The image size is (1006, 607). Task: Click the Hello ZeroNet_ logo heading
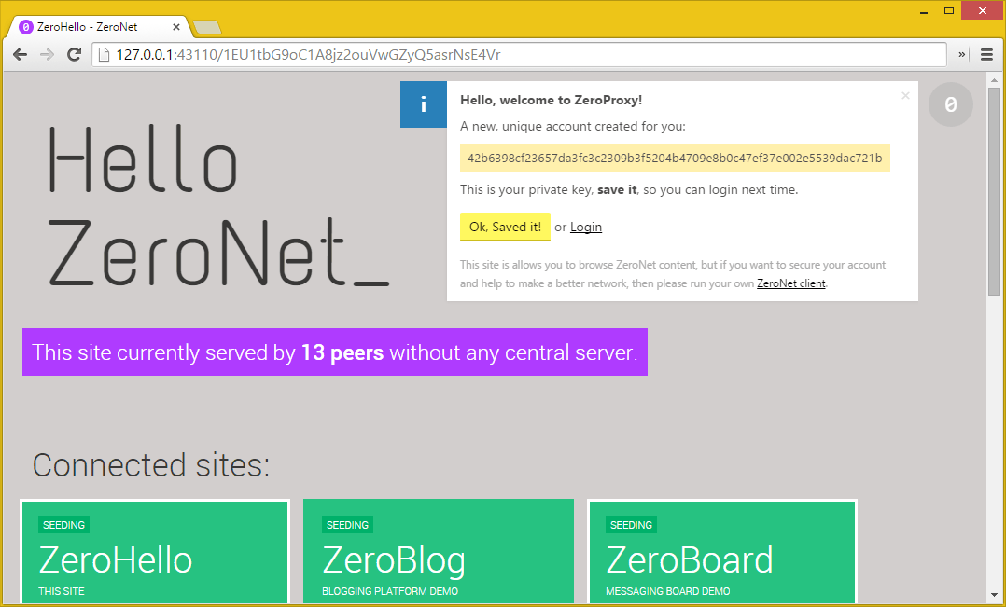pos(218,205)
